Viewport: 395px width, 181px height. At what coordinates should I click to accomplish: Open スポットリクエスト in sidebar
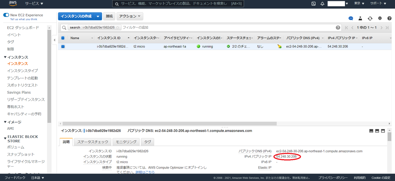22,85
